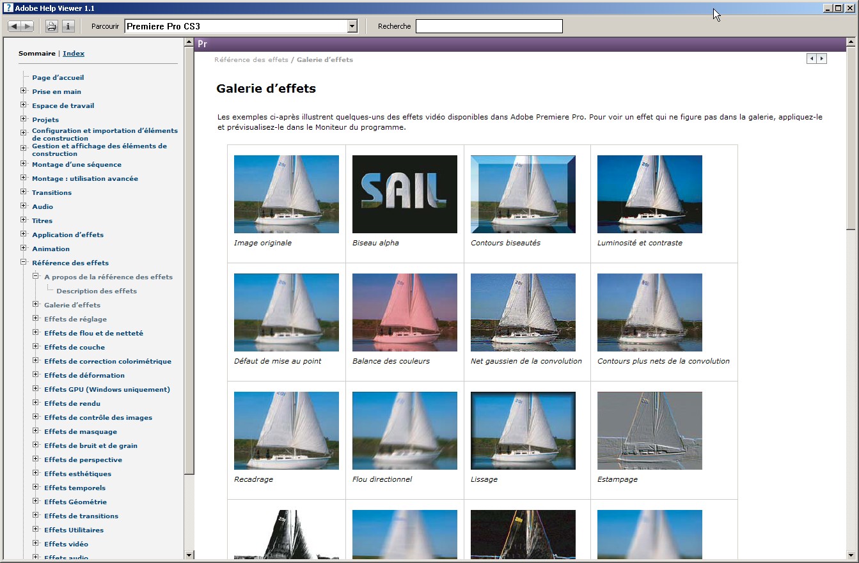Click the Luminosité et contraste thumbnail
The height and width of the screenshot is (563, 859).
650,194
